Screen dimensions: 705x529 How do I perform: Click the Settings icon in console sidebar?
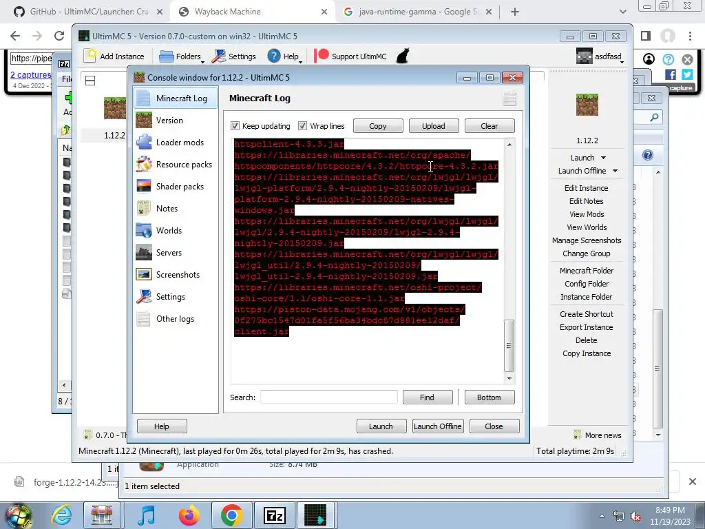pyautogui.click(x=144, y=296)
